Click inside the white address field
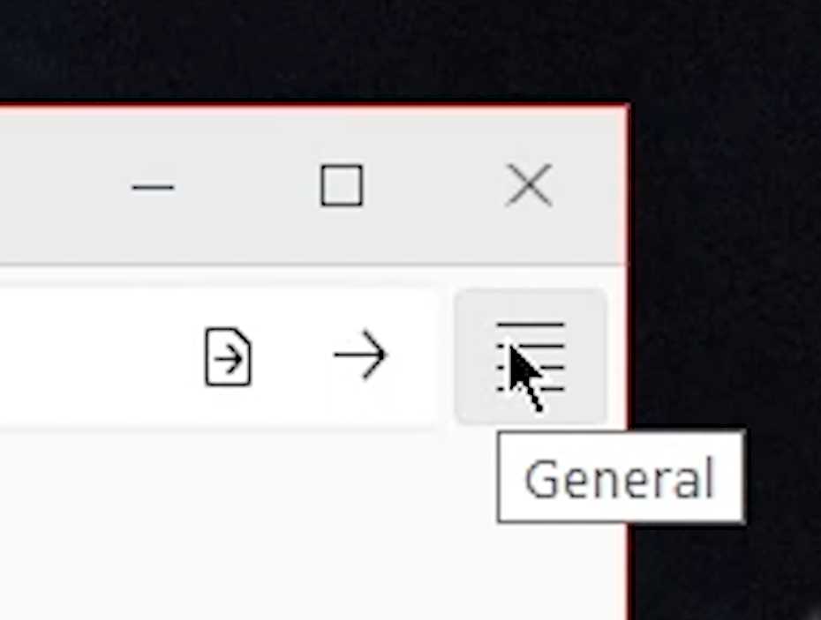 (94, 358)
